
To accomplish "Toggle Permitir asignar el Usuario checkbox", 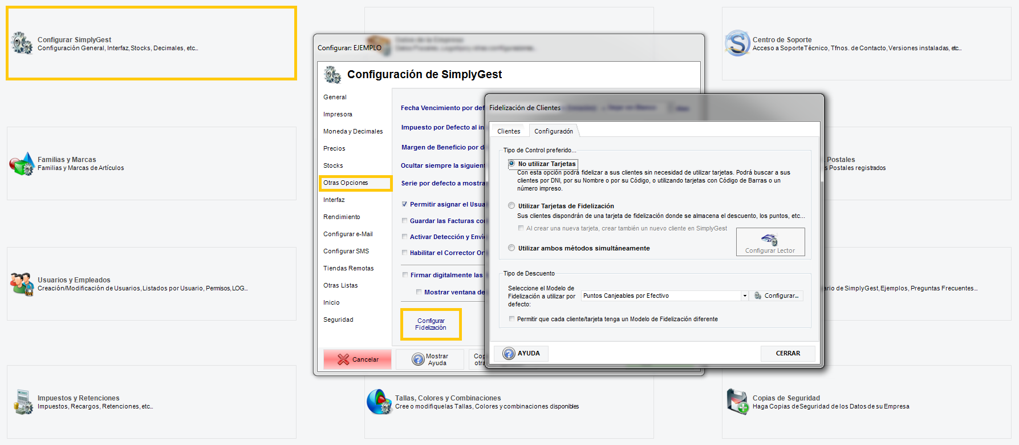I will tap(404, 204).
